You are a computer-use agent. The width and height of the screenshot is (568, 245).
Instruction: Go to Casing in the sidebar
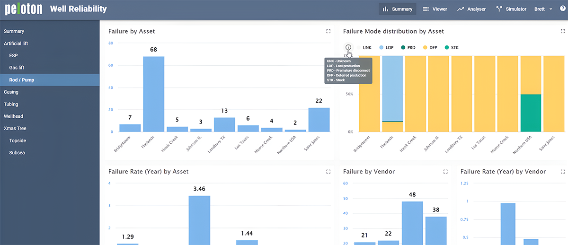click(11, 92)
